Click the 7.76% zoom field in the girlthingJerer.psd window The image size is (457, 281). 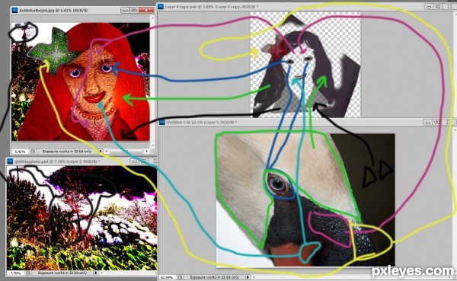tap(16, 273)
